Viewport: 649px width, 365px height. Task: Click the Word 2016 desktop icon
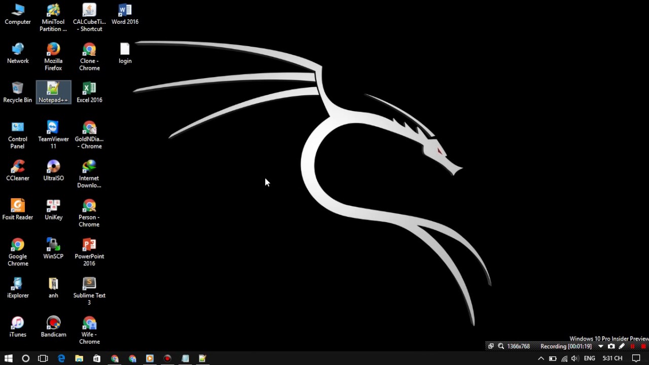tap(125, 14)
